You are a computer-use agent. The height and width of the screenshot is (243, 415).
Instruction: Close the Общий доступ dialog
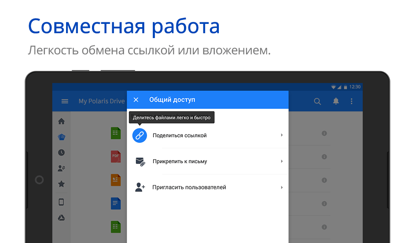[x=136, y=100]
